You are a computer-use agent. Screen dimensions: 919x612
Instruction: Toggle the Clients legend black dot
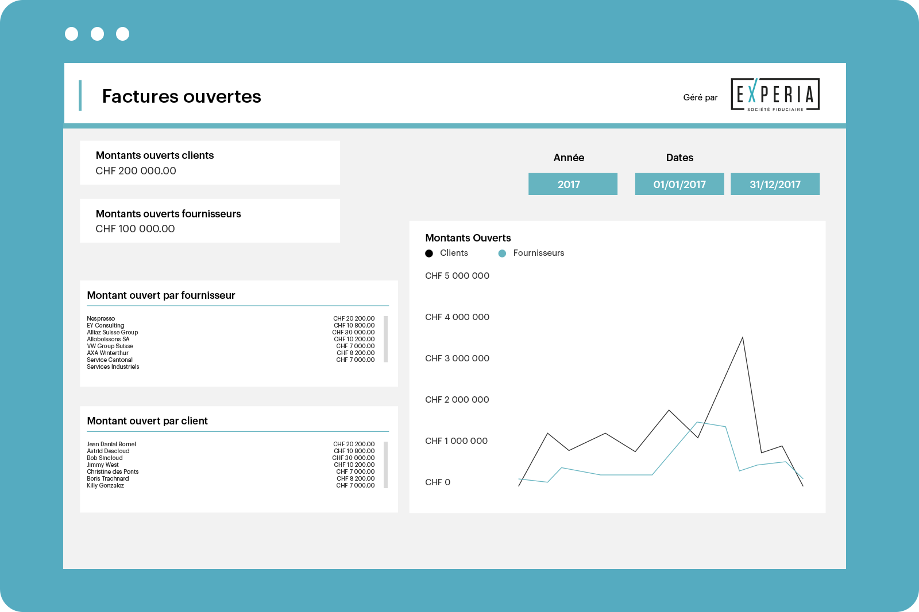click(429, 254)
